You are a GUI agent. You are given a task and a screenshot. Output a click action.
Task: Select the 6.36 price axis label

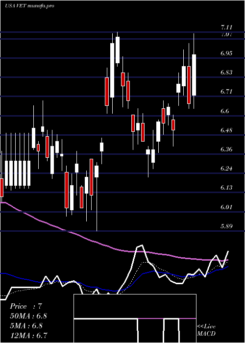coord(226,149)
